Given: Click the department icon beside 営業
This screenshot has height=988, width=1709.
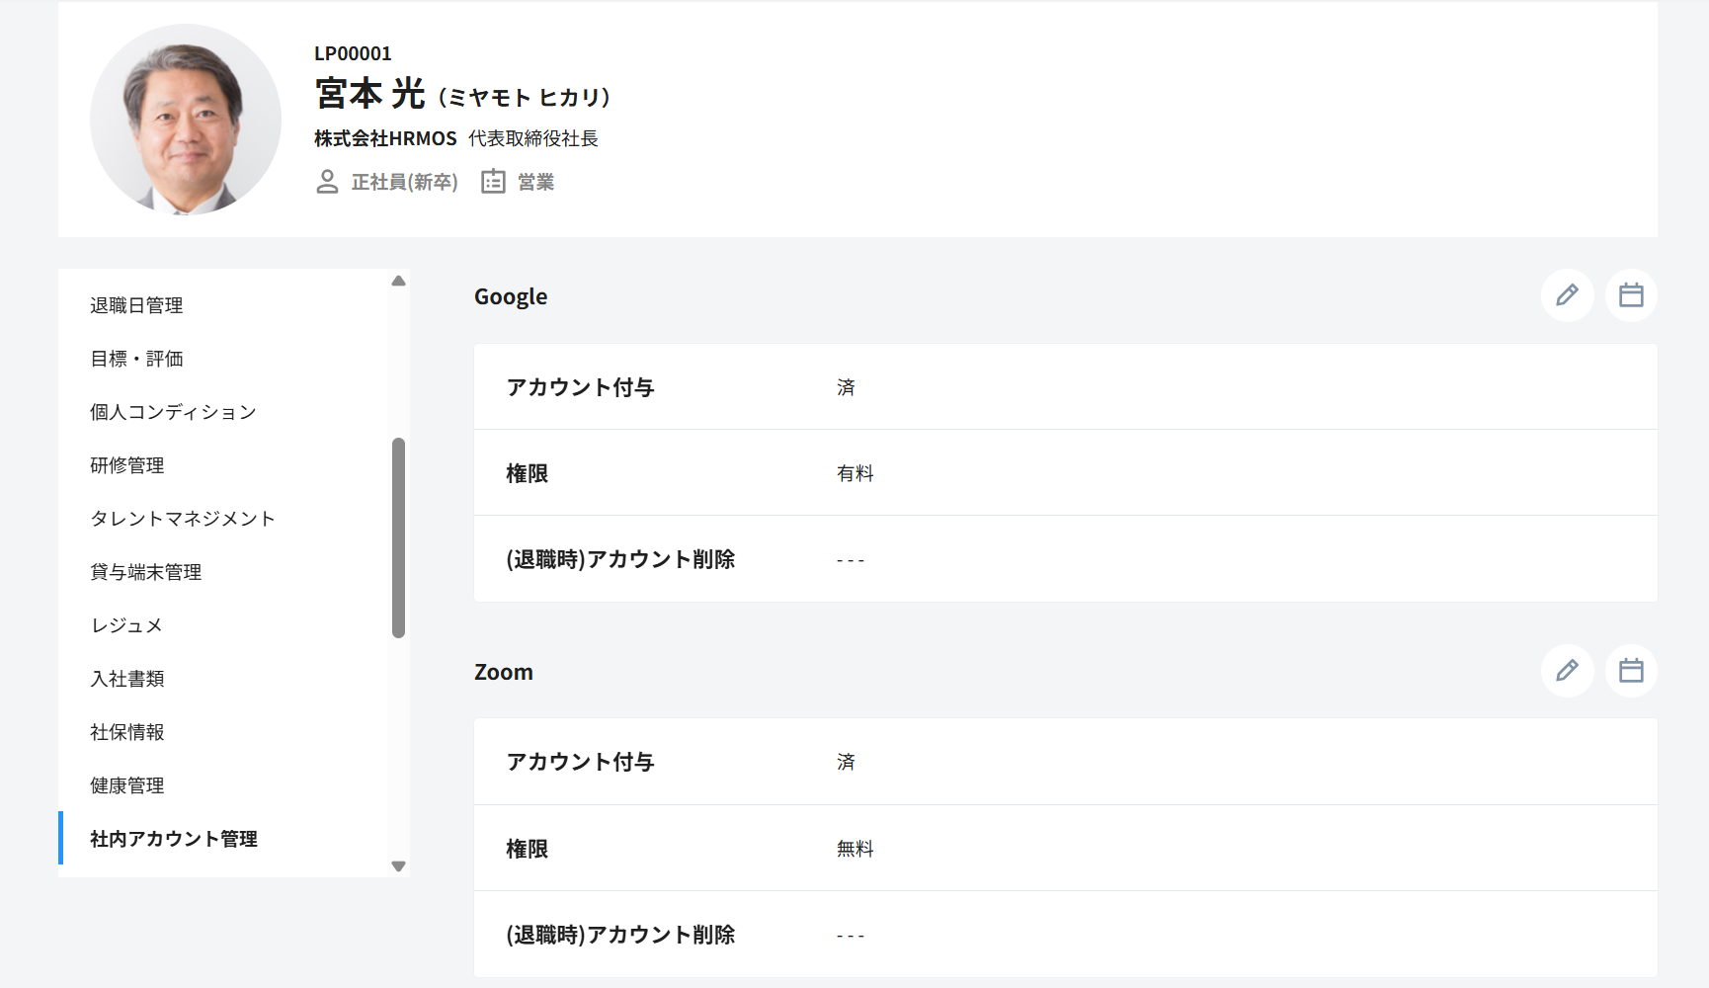Looking at the screenshot, I should point(493,182).
